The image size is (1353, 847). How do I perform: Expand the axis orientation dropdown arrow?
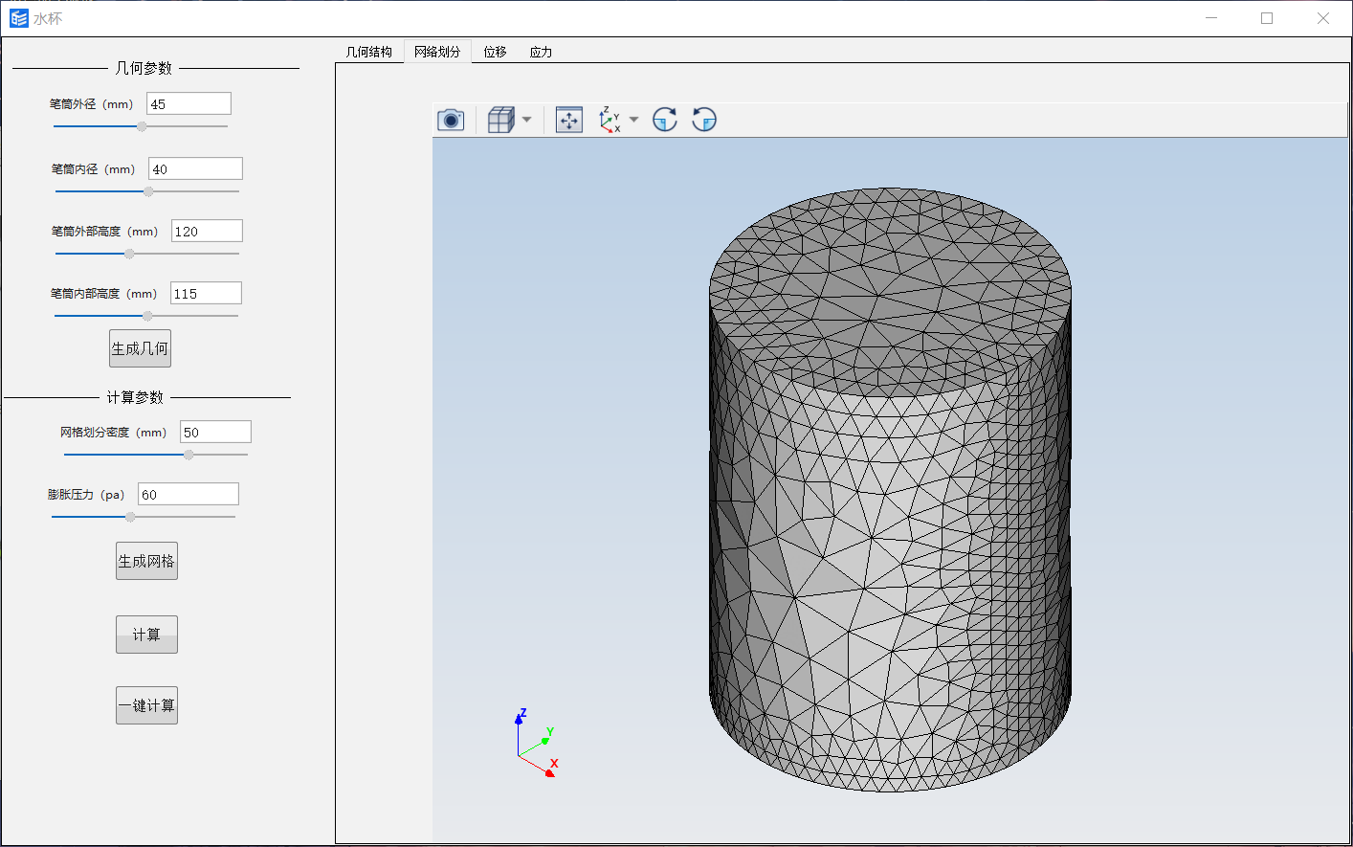pyautogui.click(x=633, y=120)
